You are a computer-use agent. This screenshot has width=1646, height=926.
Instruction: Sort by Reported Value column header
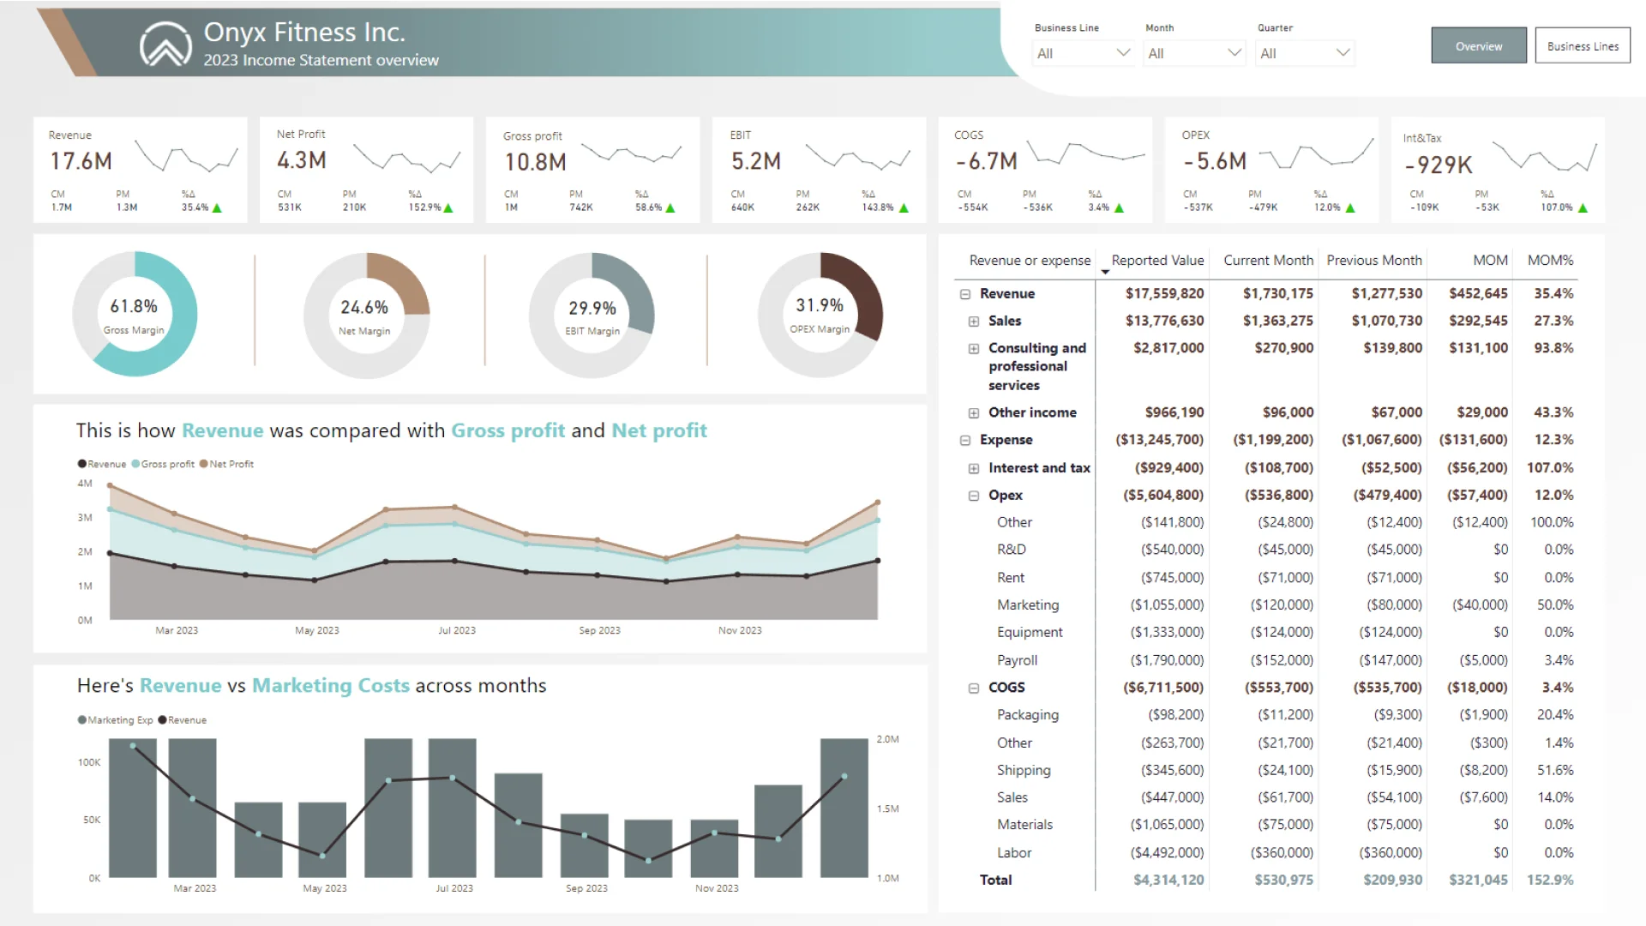point(1157,261)
